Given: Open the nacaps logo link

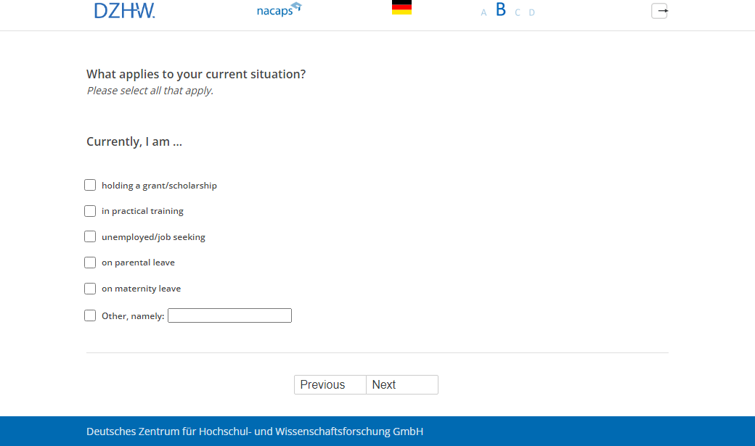Looking at the screenshot, I should 279,10.
